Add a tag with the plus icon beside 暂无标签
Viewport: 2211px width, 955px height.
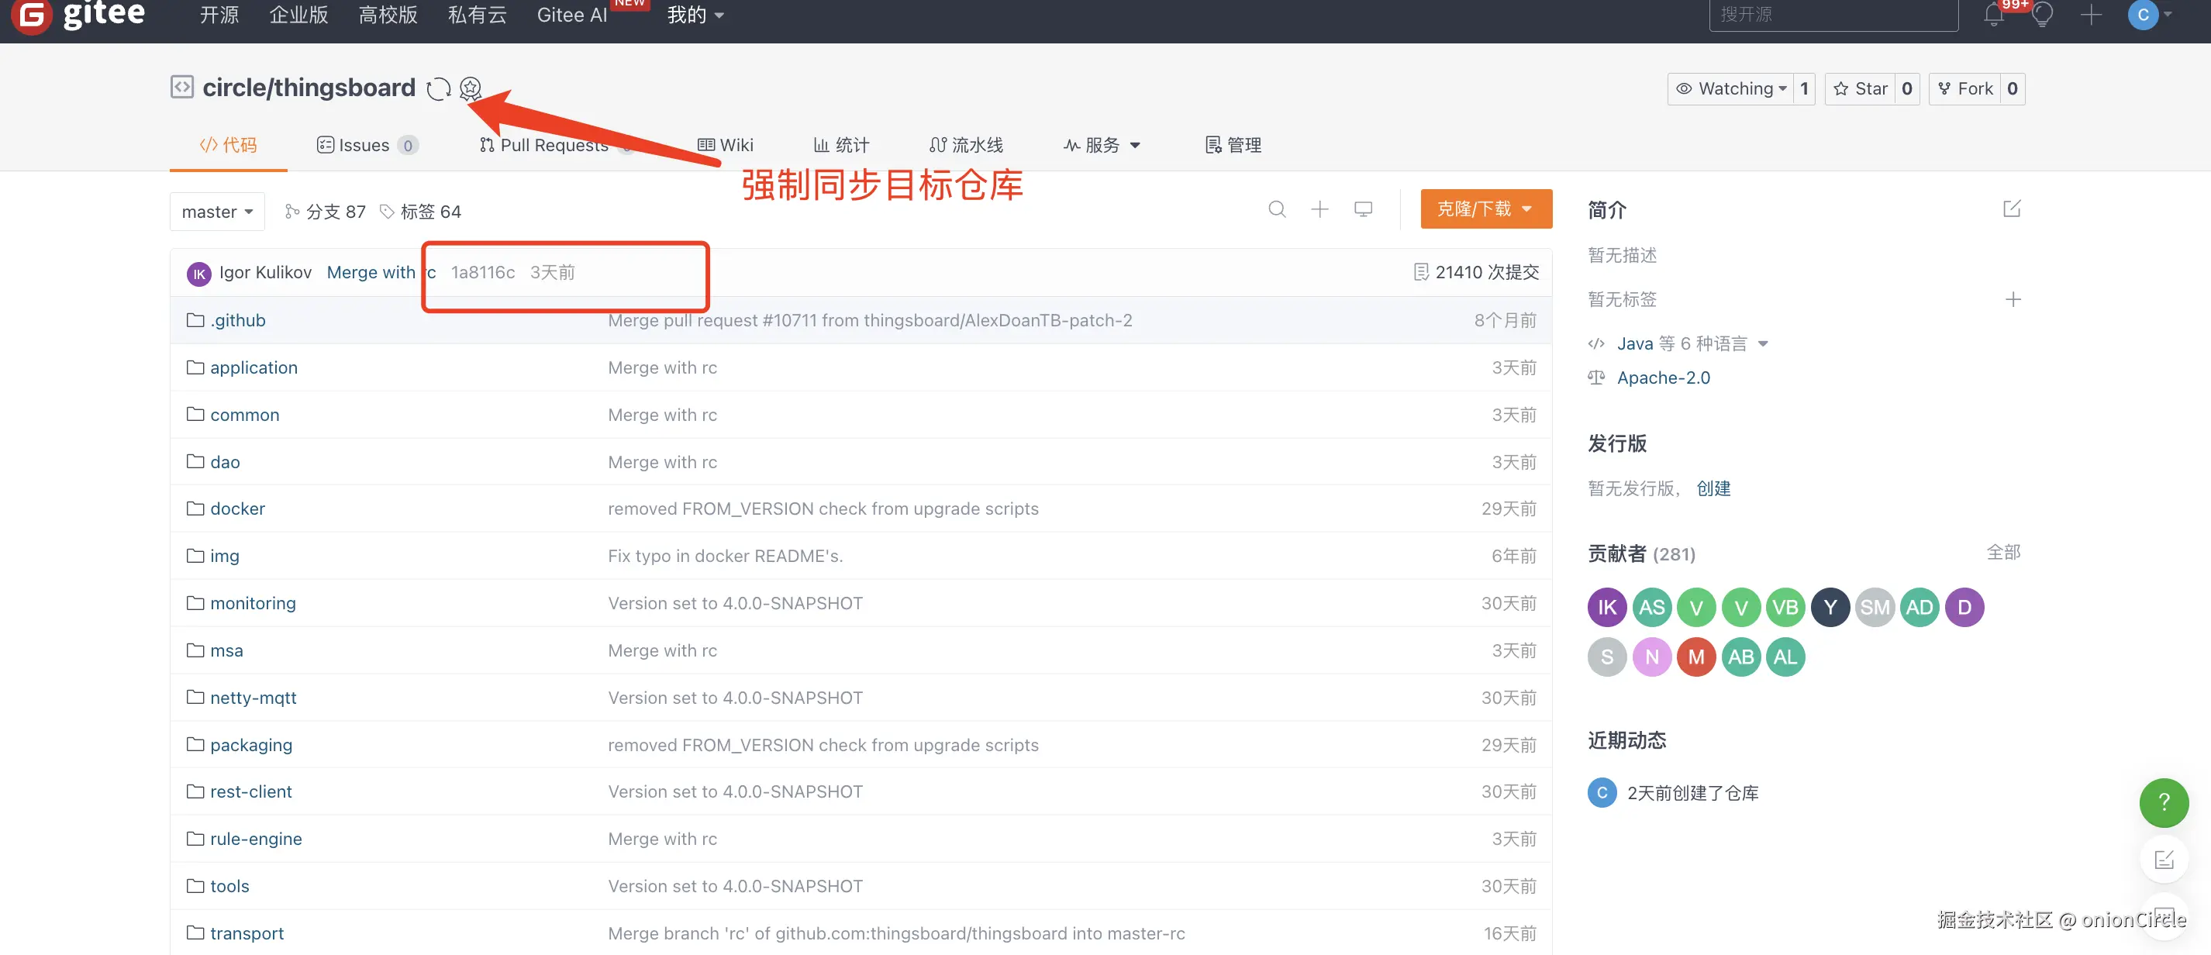coord(2012,299)
